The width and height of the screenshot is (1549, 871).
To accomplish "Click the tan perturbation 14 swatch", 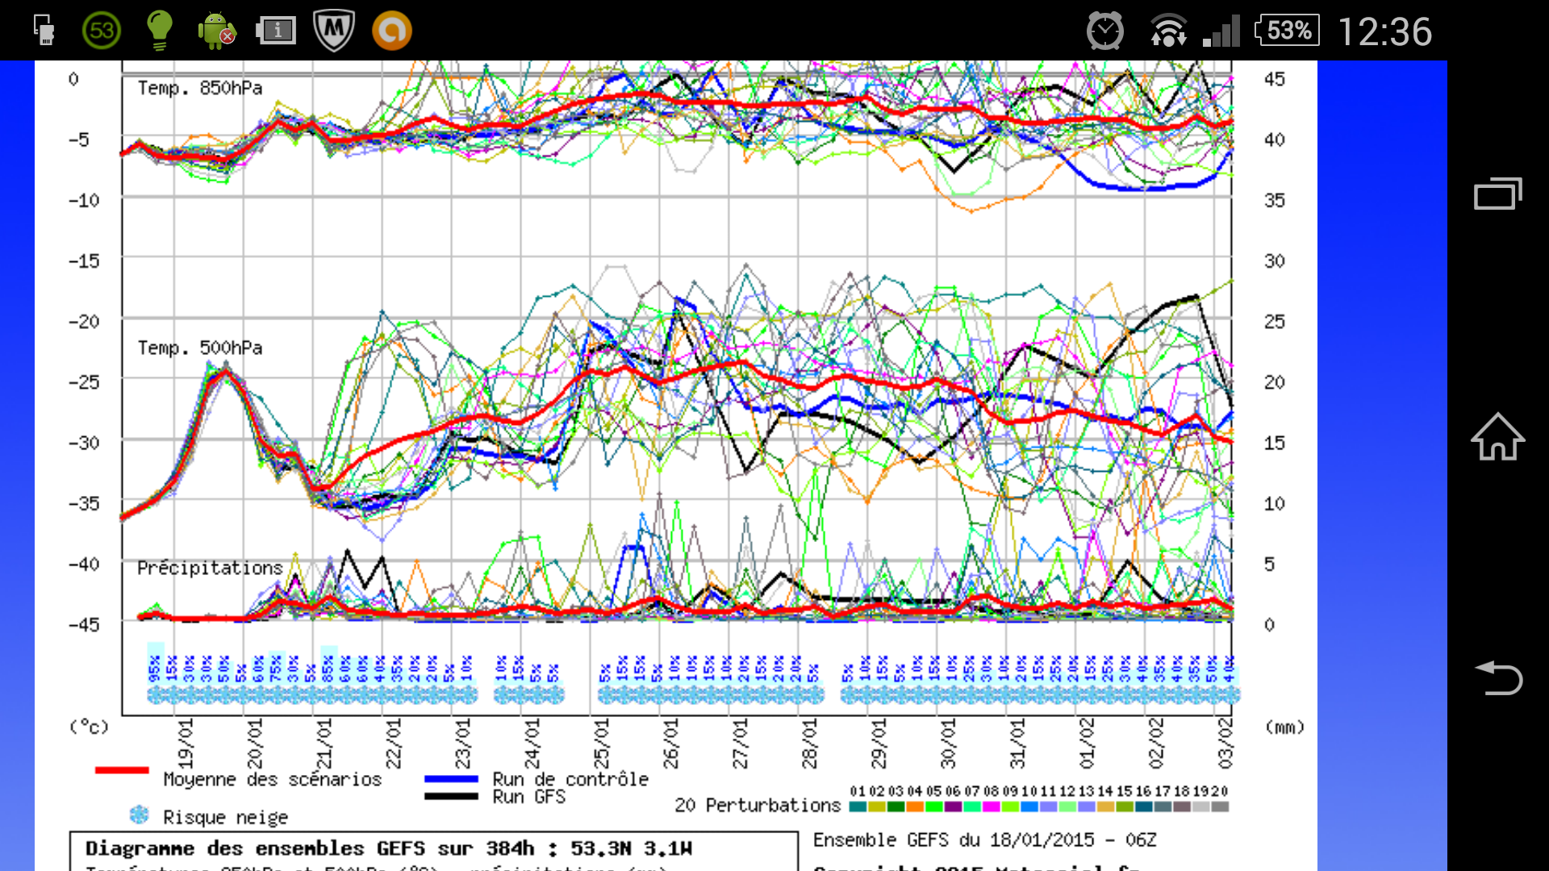I will click(x=1105, y=806).
